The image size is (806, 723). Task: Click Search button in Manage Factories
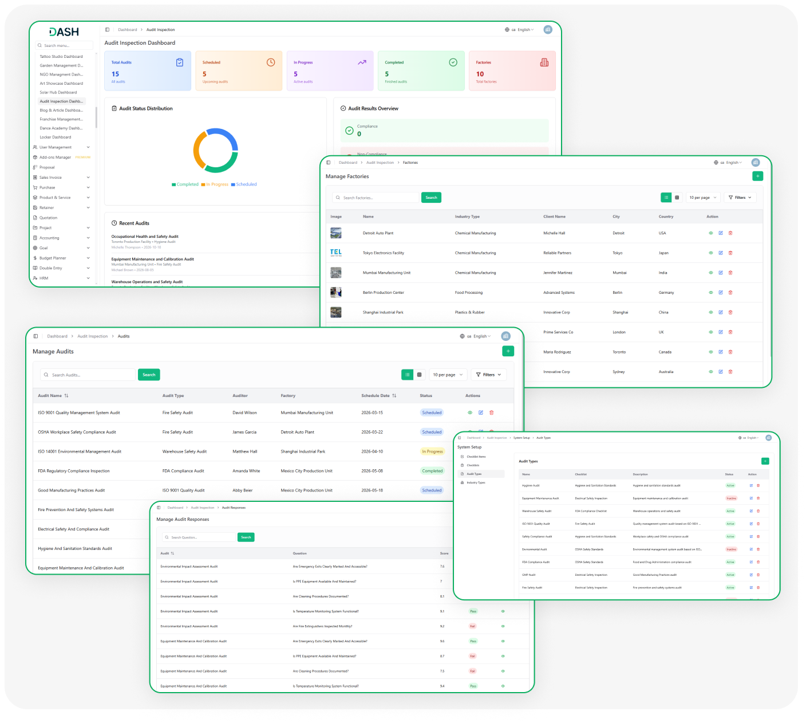pos(431,198)
